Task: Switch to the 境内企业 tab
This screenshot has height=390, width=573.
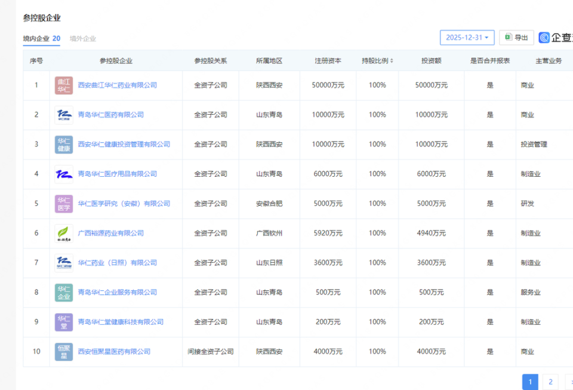Action: click(41, 38)
